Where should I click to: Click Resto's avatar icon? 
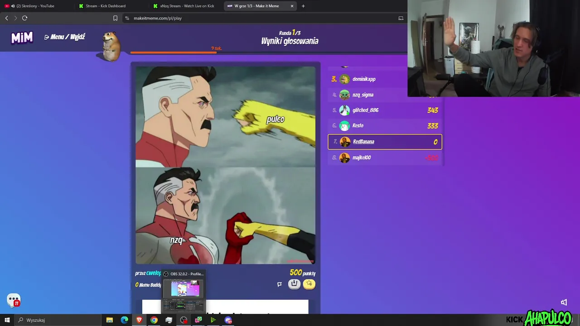pos(345,125)
